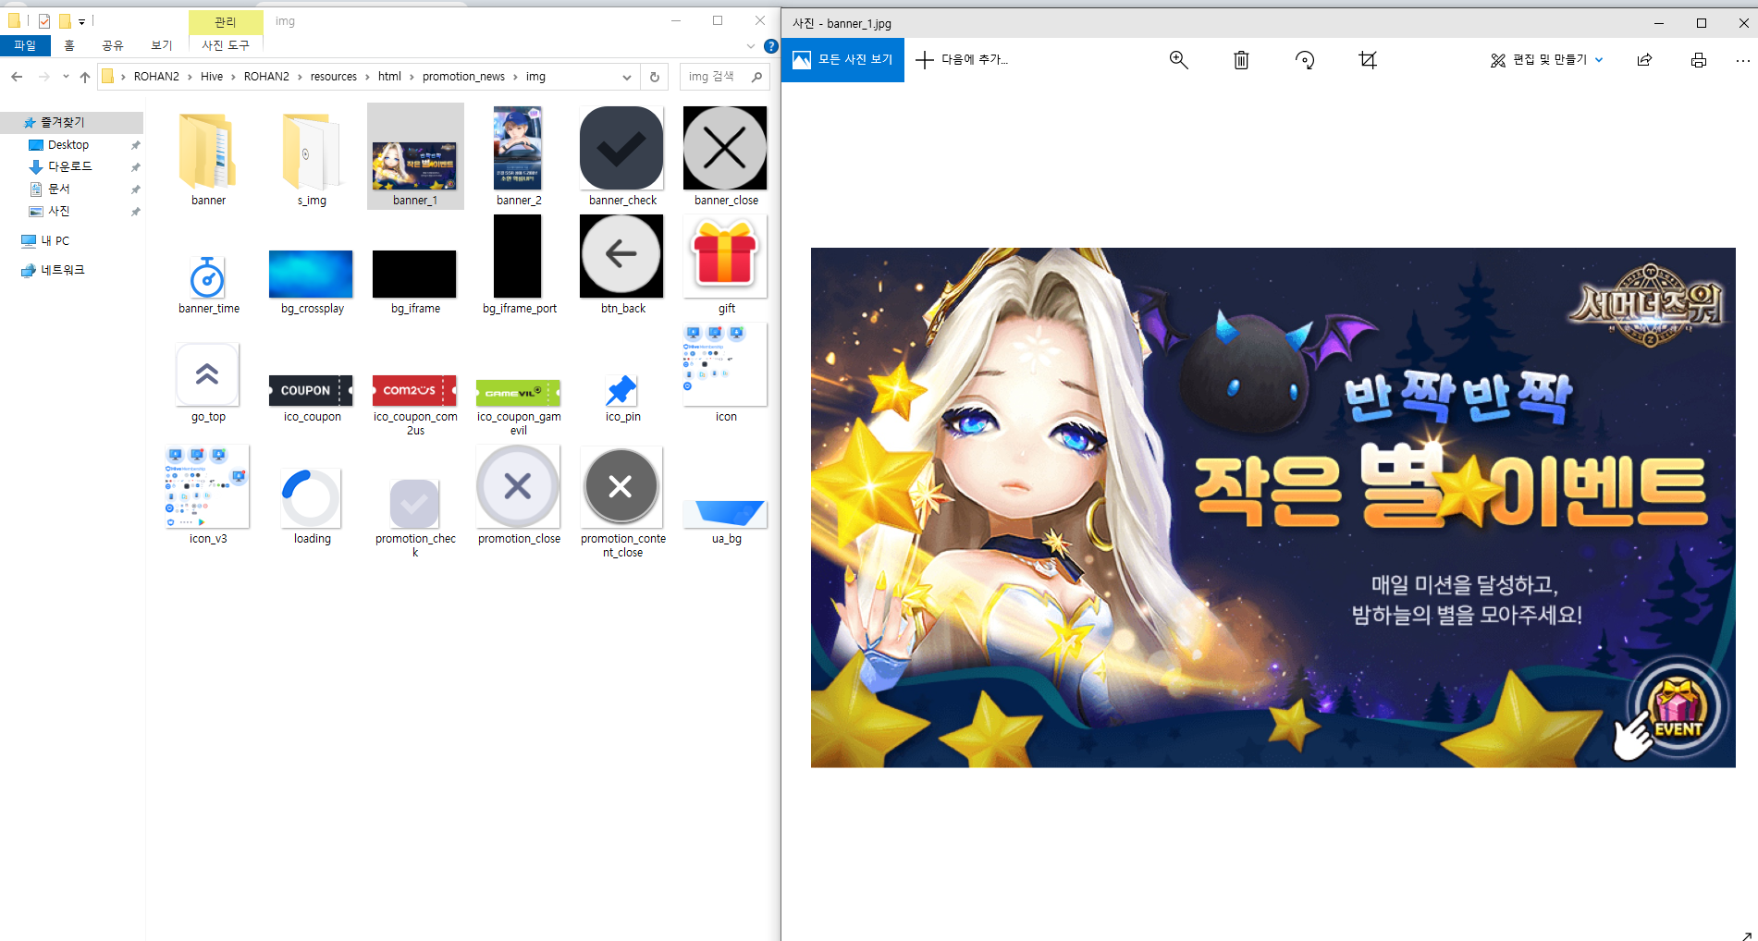Expand the address bar history dropdown
Image resolution: width=1758 pixels, height=941 pixels.
pyautogui.click(x=627, y=77)
